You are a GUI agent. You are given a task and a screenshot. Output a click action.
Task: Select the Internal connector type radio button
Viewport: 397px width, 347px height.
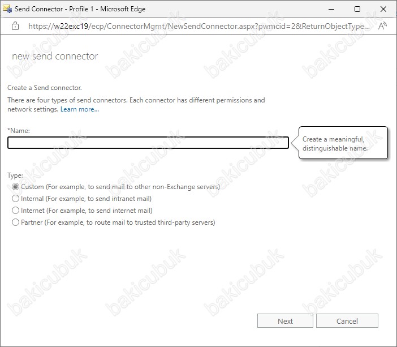(15, 199)
